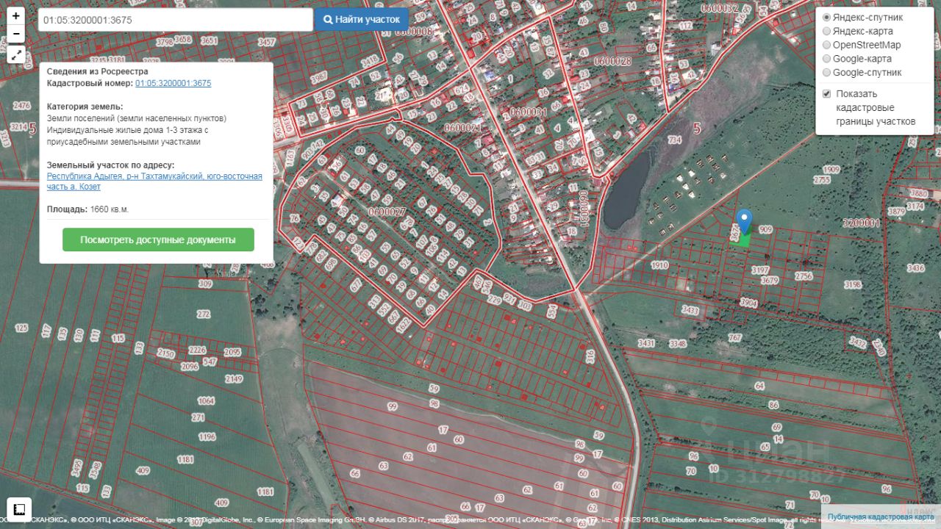Click Посмотреть доступные документы green button

(158, 240)
